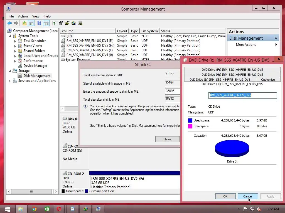Click the black Unallocated legend swatch
This screenshot has height=213, width=285.
pyautogui.click(x=63, y=191)
